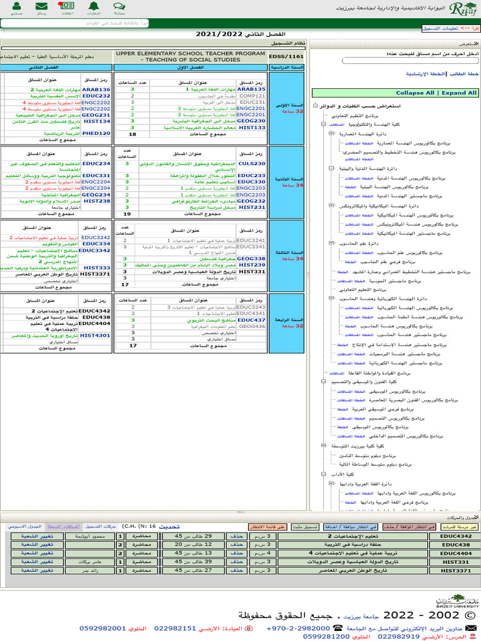Click Collapse All in the tree panel

tap(415, 93)
